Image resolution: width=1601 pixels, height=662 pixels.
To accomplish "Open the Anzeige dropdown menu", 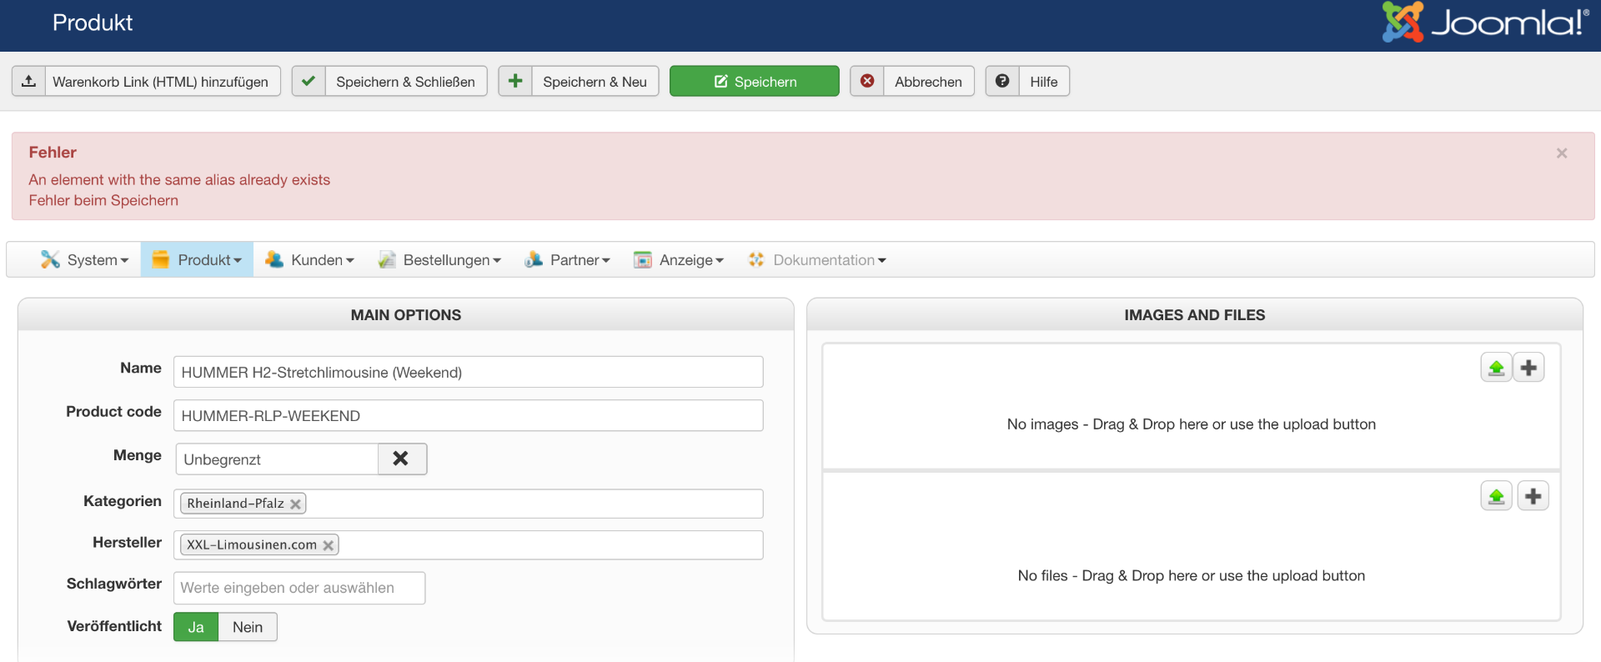I will [x=679, y=259].
